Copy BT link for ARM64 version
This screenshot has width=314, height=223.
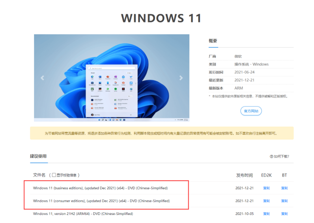click(x=284, y=214)
